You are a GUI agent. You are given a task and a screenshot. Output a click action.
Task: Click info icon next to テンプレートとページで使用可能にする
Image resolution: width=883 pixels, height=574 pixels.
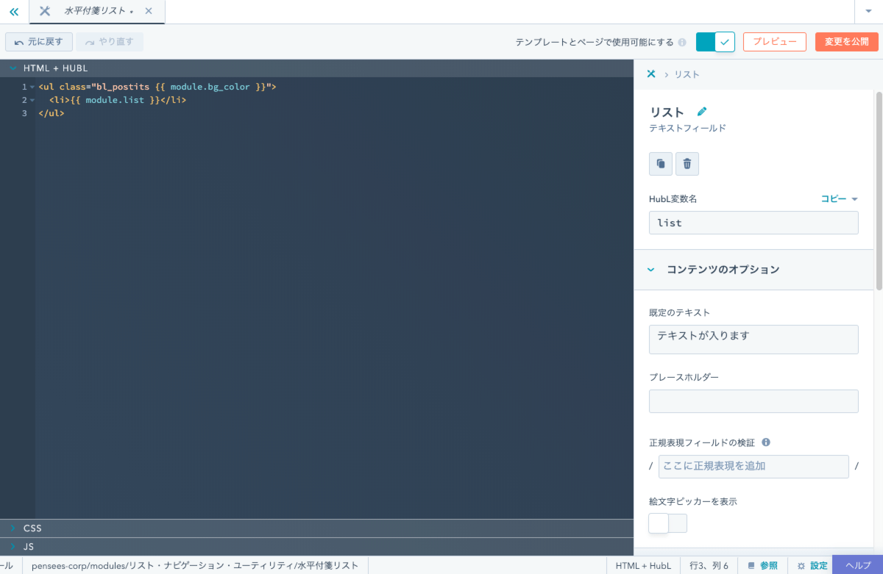[682, 43]
